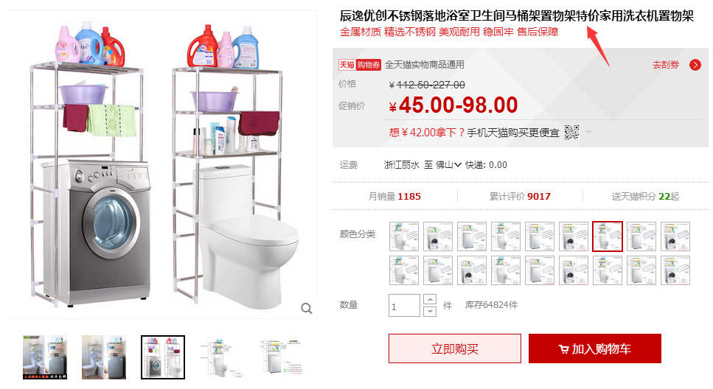The image size is (713, 389).
Task: Decrease quantity with the down arrow
Action: tap(430, 312)
